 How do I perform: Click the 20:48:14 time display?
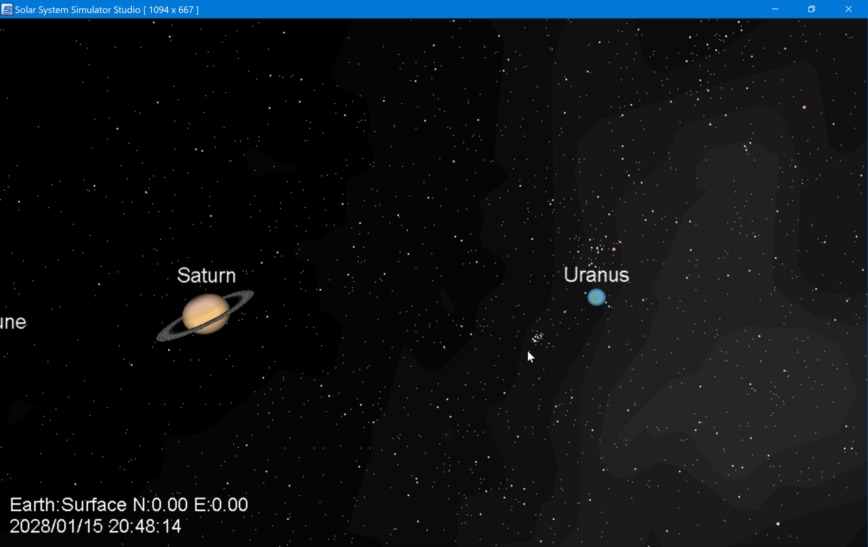tap(145, 526)
